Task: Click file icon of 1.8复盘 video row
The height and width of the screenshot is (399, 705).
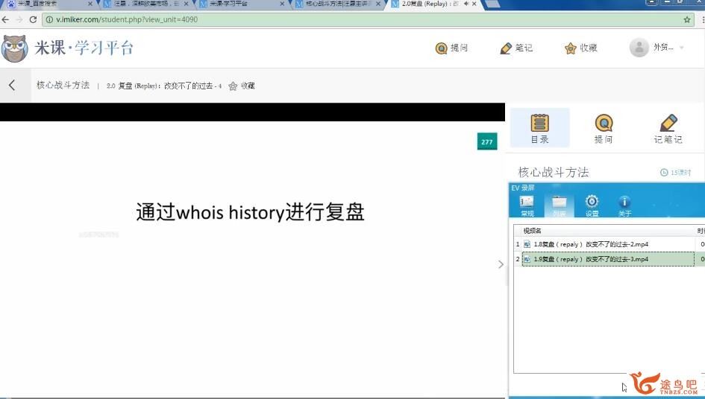Action: click(527, 244)
